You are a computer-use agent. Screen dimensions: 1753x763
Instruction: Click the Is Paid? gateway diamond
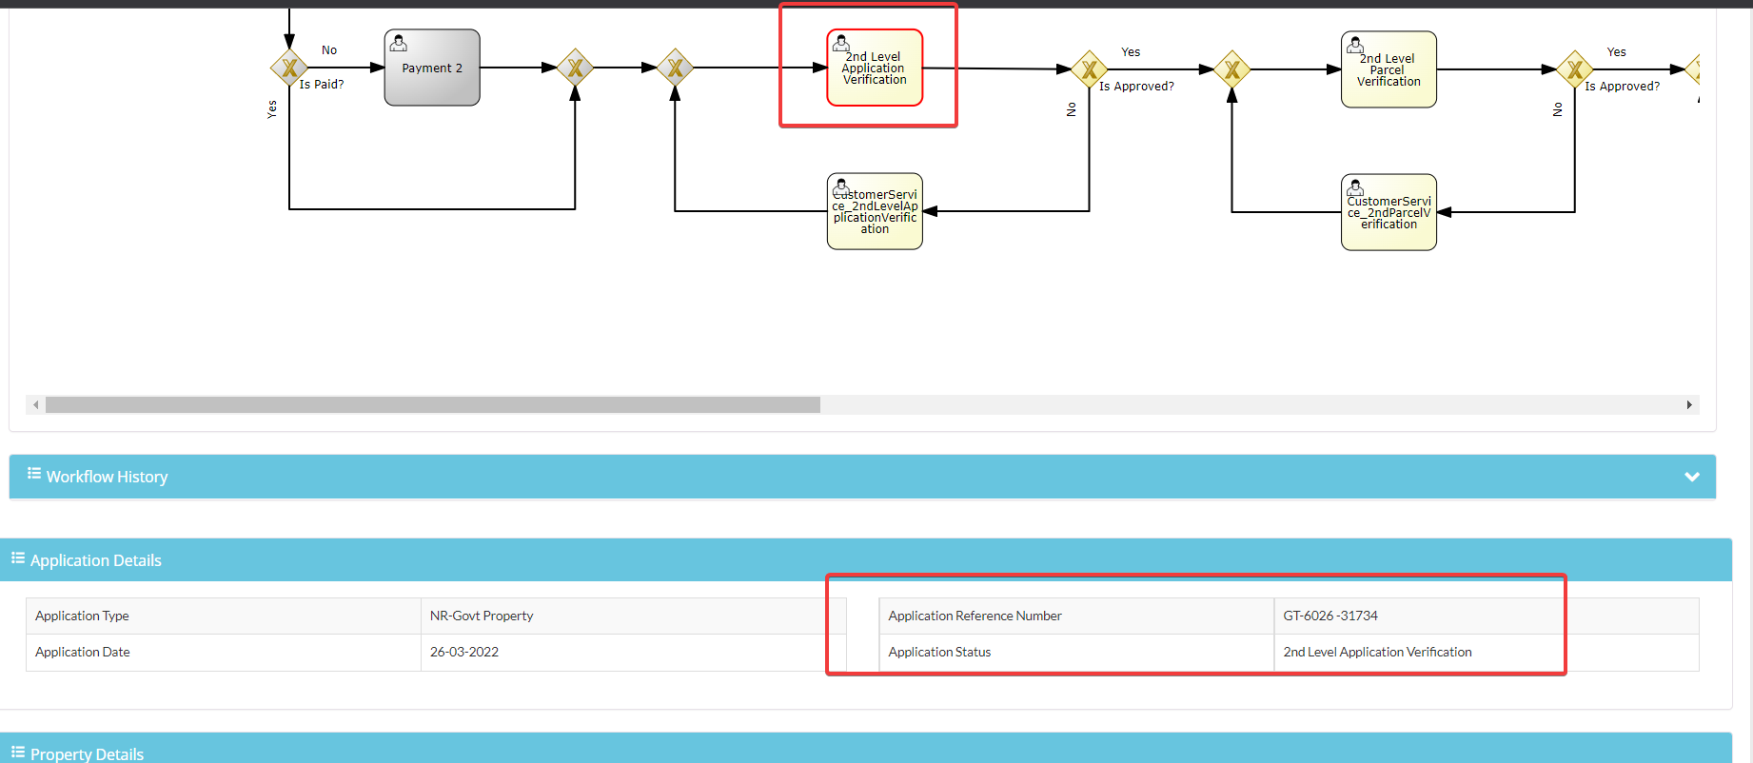click(289, 68)
